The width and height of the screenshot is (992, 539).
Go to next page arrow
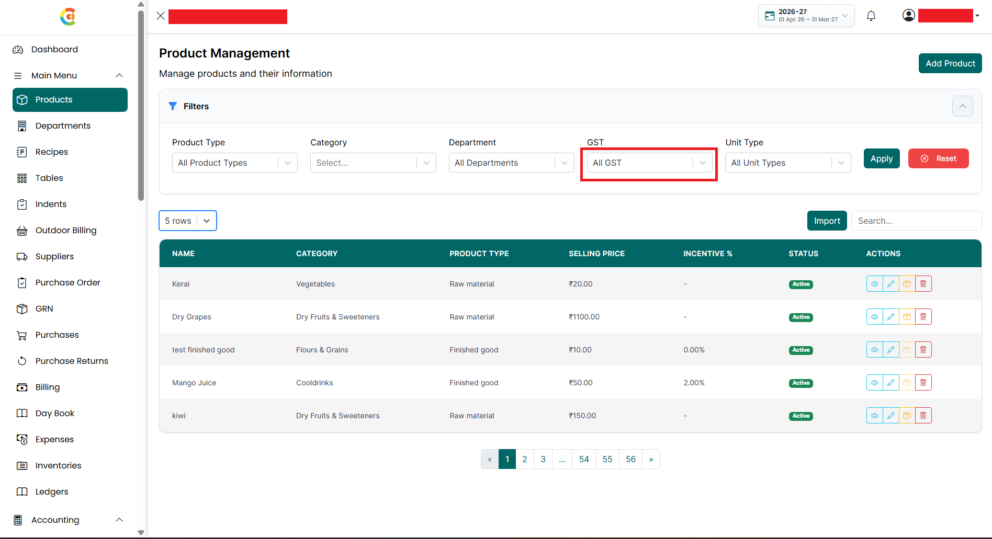pyautogui.click(x=651, y=459)
